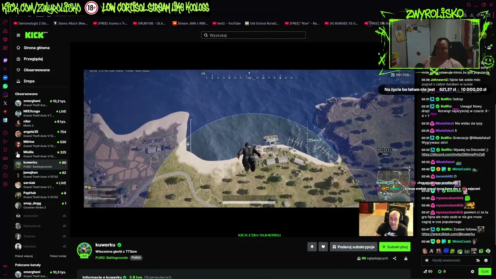Switch to the Old School RuneScape tab
Screen dimensions: 496x279
click(x=262, y=23)
